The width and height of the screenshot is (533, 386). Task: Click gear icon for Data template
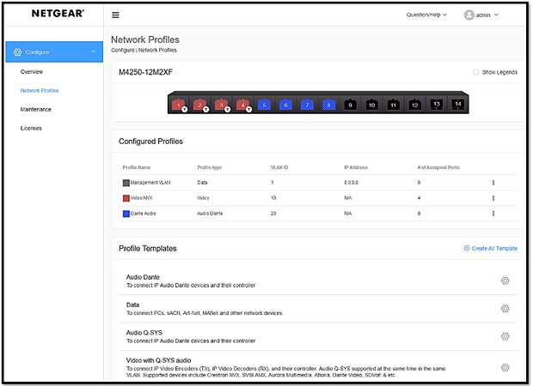(x=505, y=308)
